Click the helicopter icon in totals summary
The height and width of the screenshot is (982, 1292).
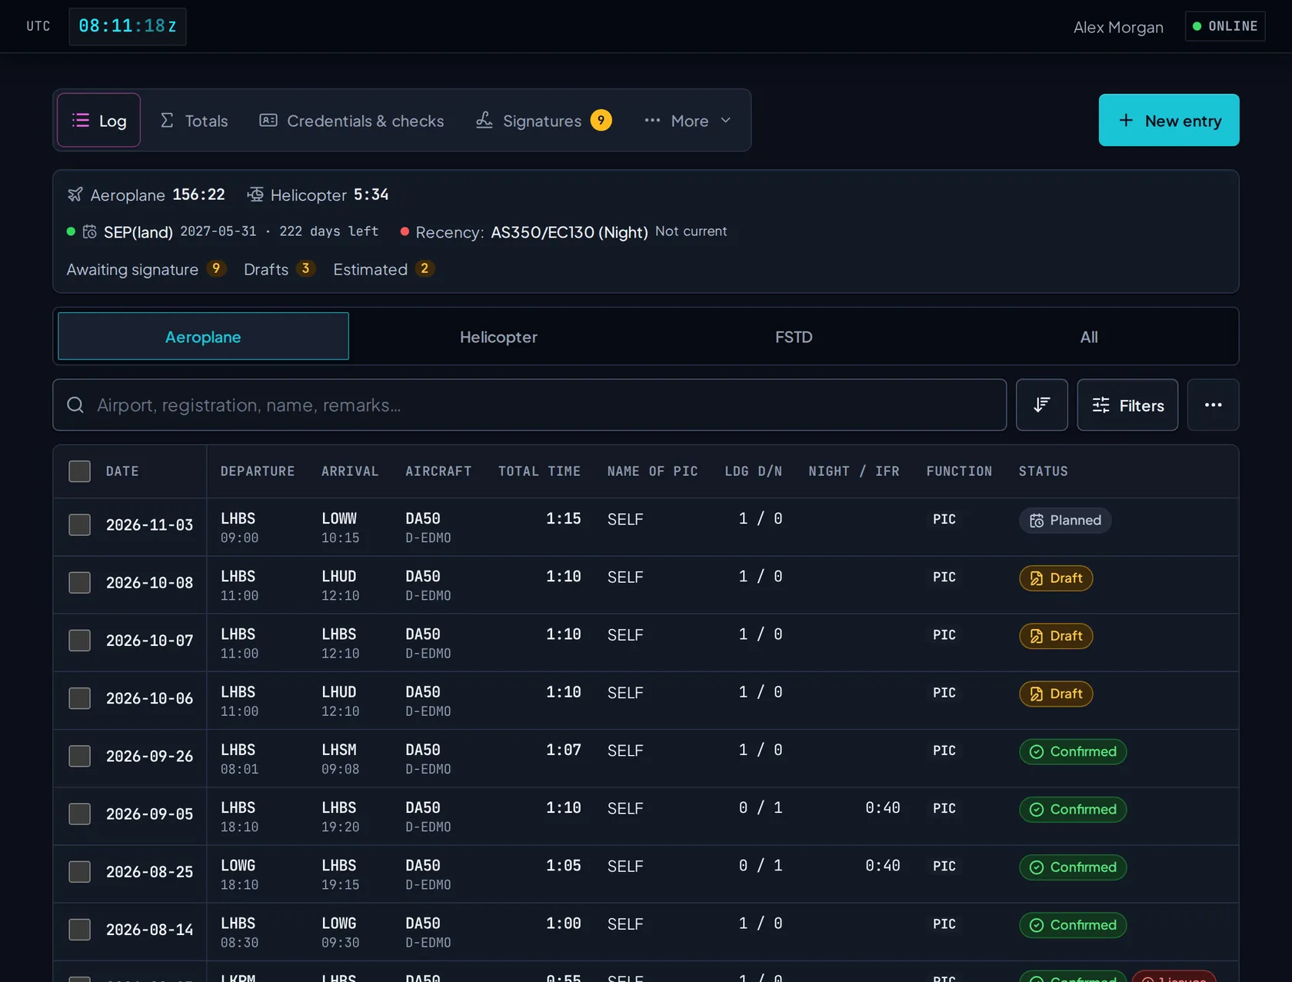point(255,195)
